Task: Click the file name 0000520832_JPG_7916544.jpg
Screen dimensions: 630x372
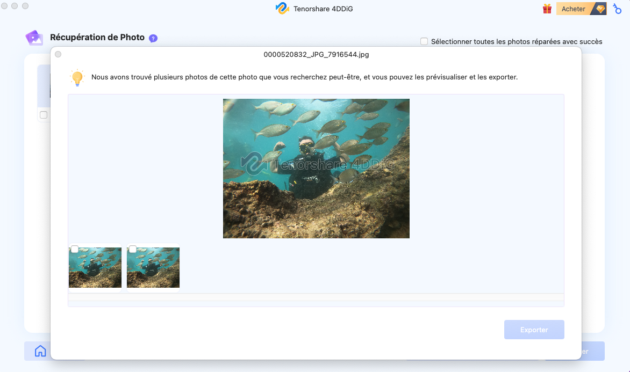Action: (x=316, y=55)
